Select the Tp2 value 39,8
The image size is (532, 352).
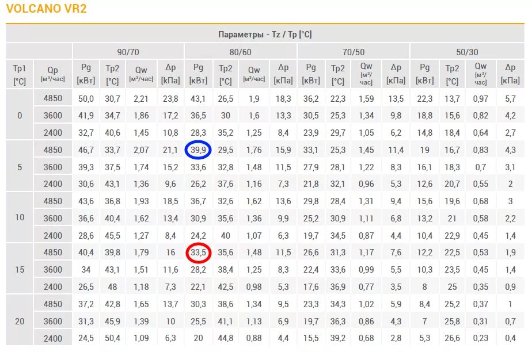(x=112, y=252)
